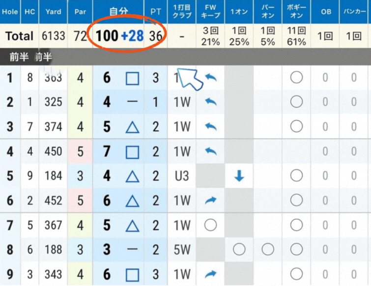
Task: Click the par dash mark on hole 2
Action: point(132,102)
